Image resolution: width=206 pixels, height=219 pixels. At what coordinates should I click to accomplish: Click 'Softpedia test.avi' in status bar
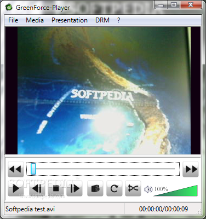(30, 209)
